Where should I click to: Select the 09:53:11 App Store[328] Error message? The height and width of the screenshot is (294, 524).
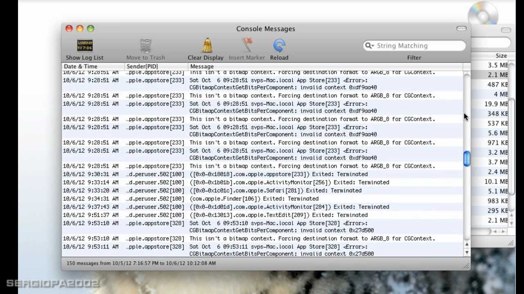tap(282, 250)
